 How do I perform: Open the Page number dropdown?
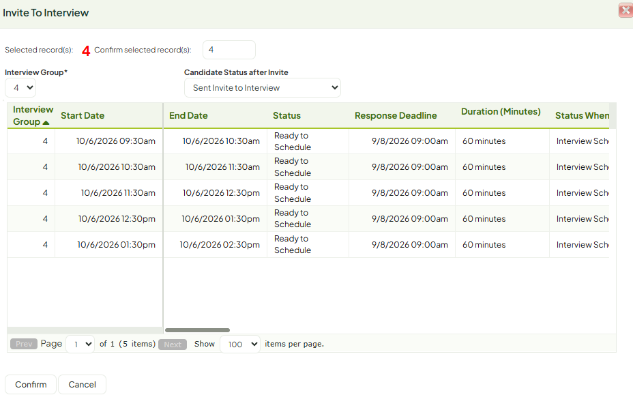(x=80, y=344)
